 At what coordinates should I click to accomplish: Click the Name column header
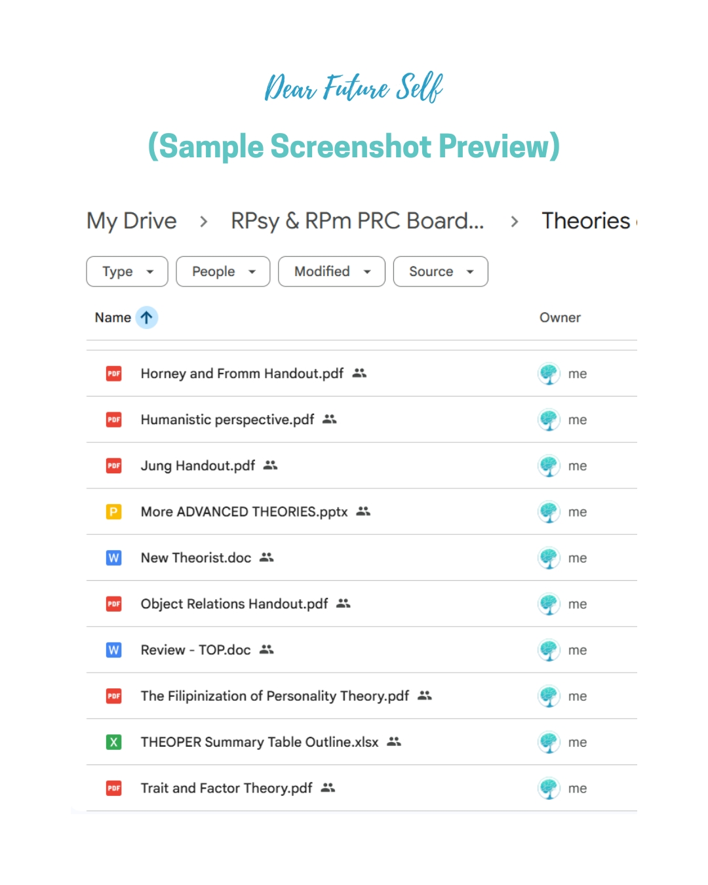(x=113, y=318)
